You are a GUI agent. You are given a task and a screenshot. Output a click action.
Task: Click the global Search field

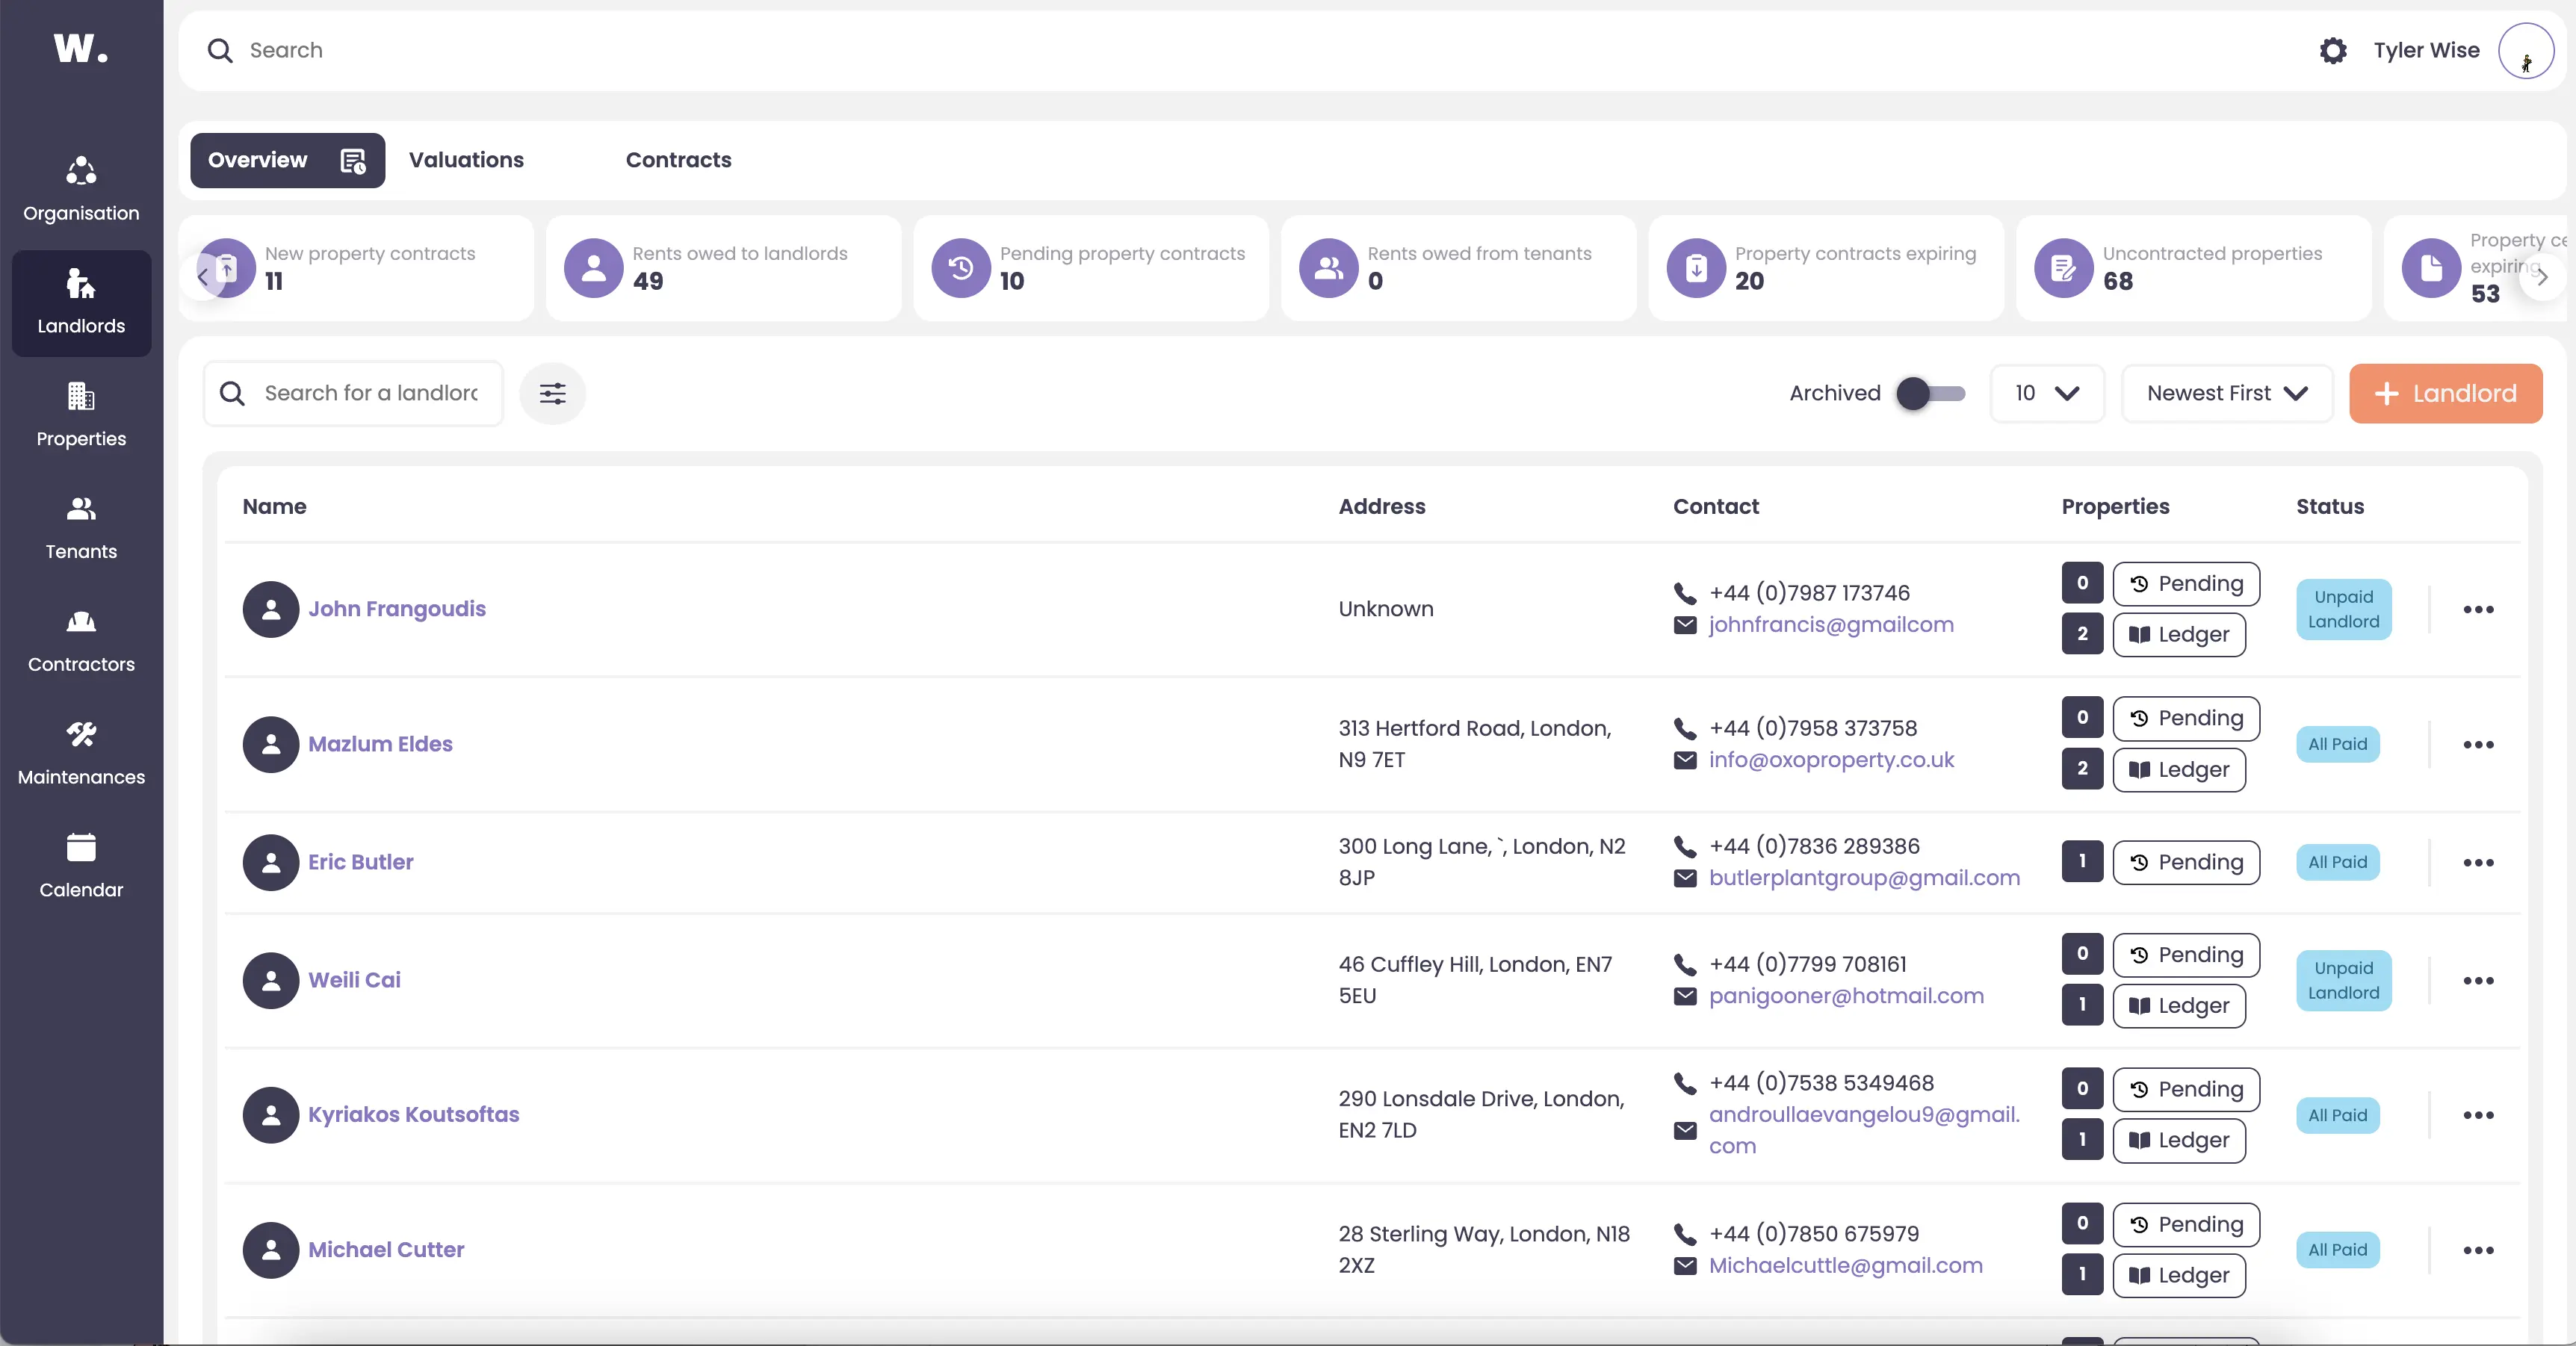[1240, 50]
